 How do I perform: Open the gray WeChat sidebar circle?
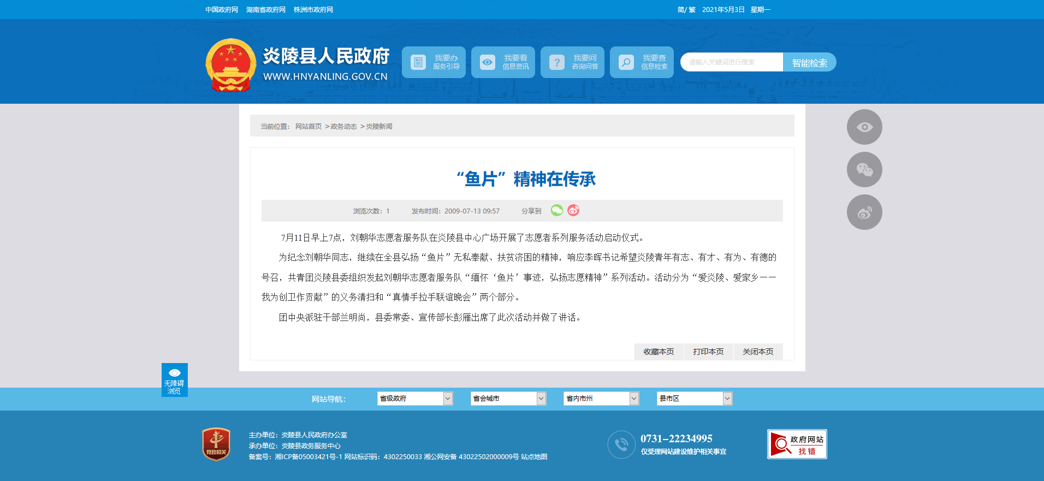click(864, 170)
